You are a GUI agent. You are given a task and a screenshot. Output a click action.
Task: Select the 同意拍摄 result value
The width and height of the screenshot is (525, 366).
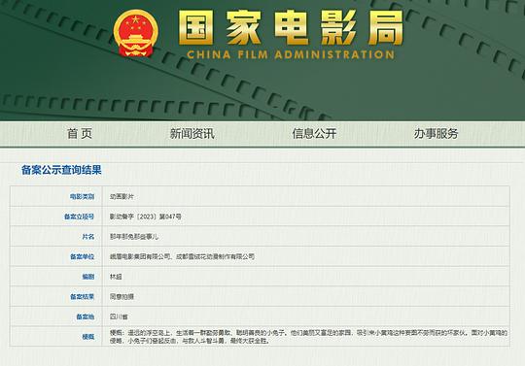pos(122,297)
